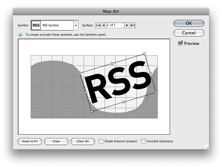Click the RSS symbol thumbnail preview

[x=36, y=25]
